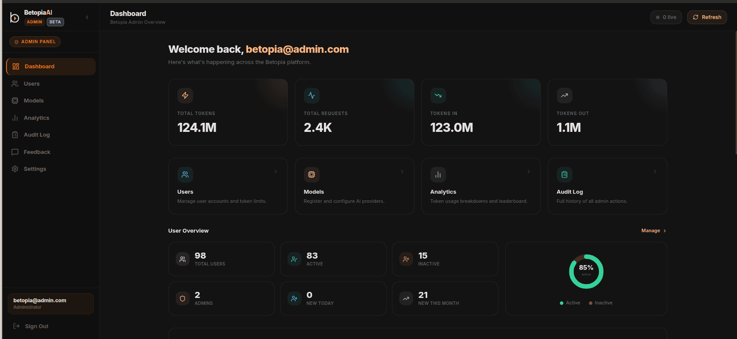Image resolution: width=737 pixels, height=339 pixels.
Task: Click the Total Users people icon
Action: [x=183, y=259]
